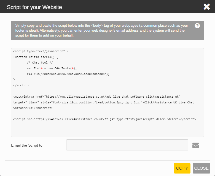Click the 'target="_blank" style=' line
This screenshot has width=215, height=176.
[x=104, y=102]
